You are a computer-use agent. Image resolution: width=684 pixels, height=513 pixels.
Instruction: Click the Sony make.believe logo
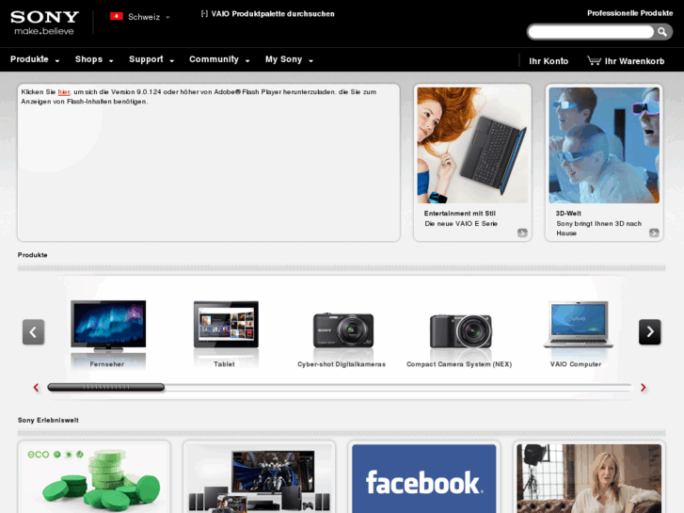tap(44, 23)
